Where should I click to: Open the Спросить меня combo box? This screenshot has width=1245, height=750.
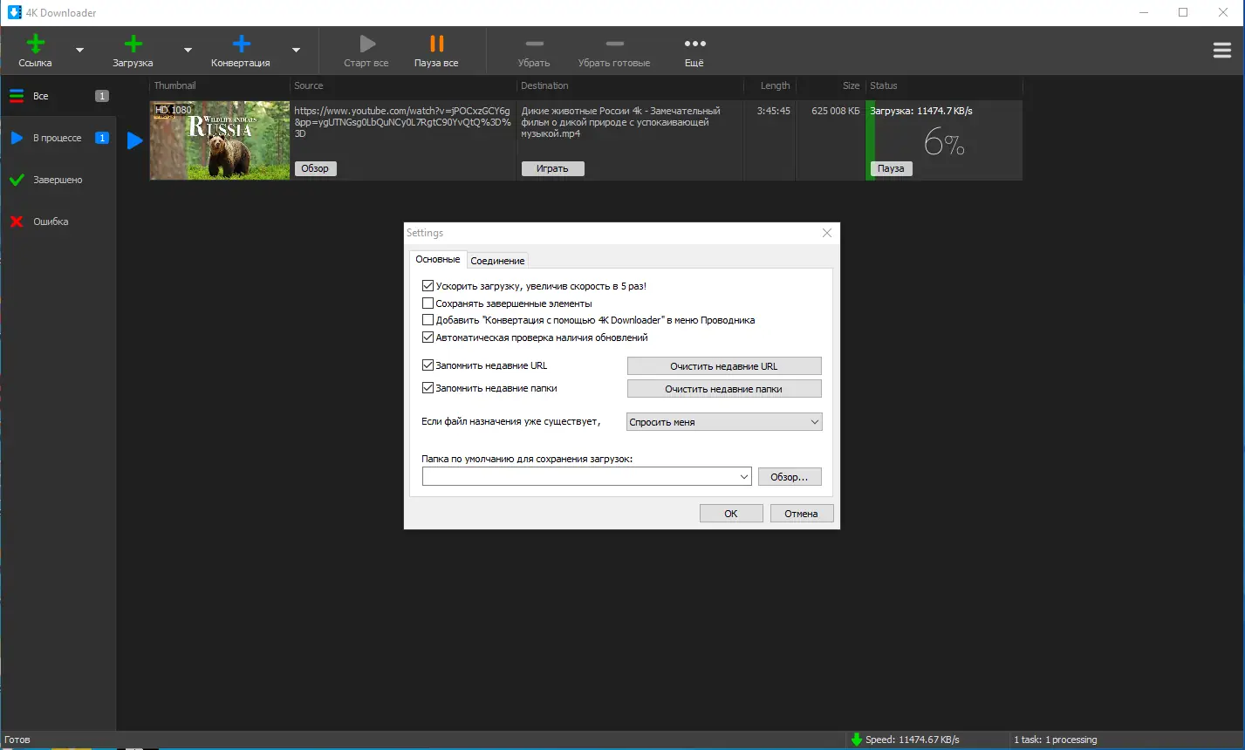point(724,422)
